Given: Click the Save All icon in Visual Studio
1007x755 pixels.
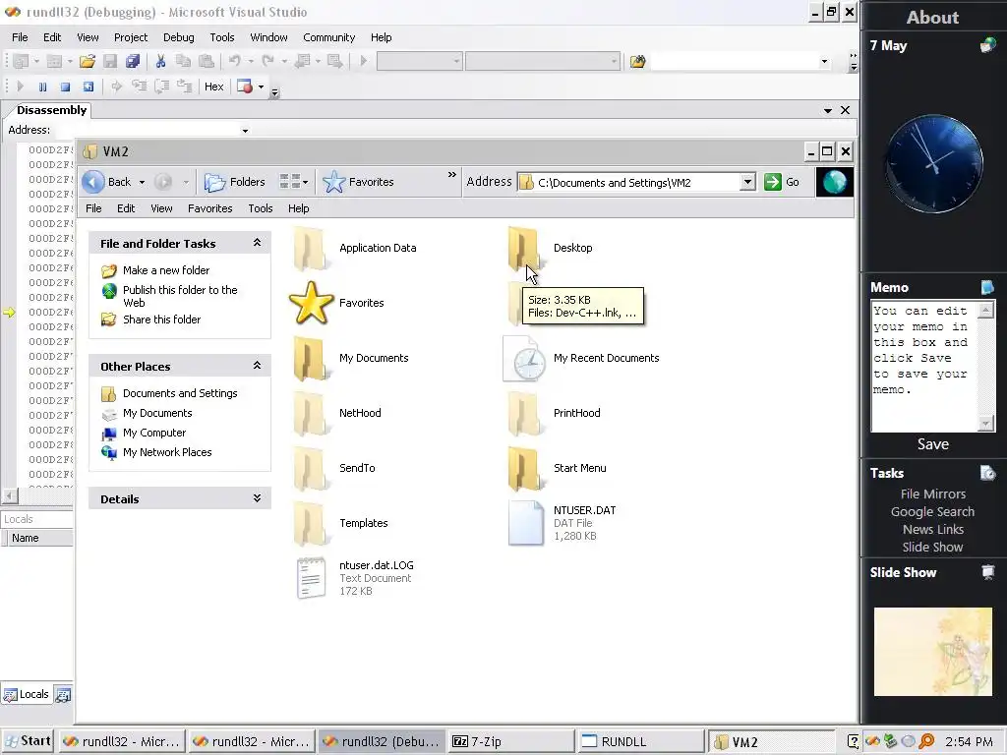Looking at the screenshot, I should pyautogui.click(x=133, y=62).
